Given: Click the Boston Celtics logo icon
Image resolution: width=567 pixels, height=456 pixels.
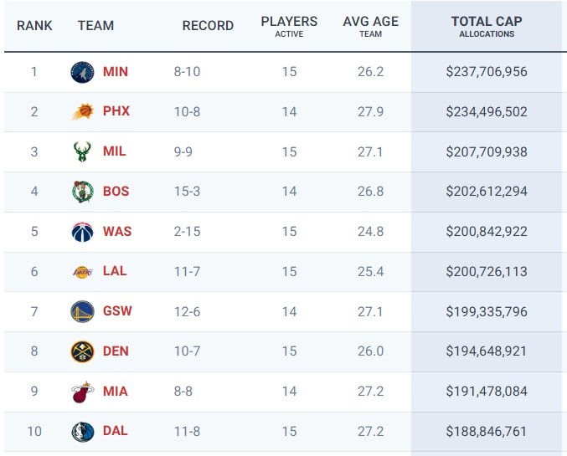Looking at the screenshot, I should tap(83, 192).
